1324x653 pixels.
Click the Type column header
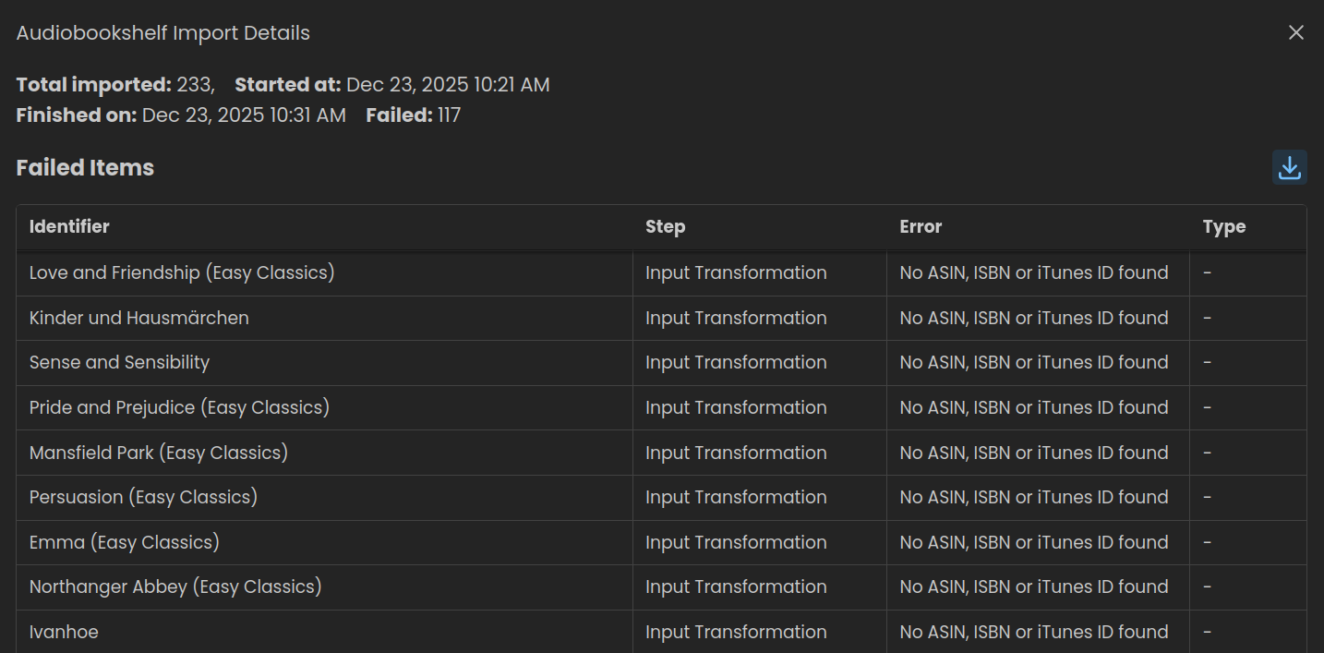point(1223,227)
